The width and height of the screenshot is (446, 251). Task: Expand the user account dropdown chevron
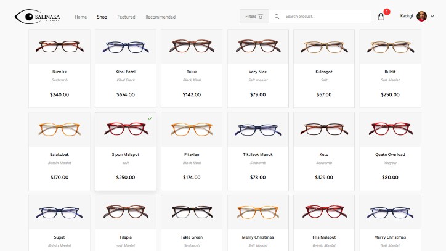point(432,17)
